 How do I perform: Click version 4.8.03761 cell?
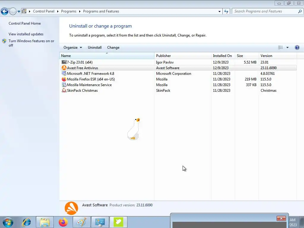(267, 74)
